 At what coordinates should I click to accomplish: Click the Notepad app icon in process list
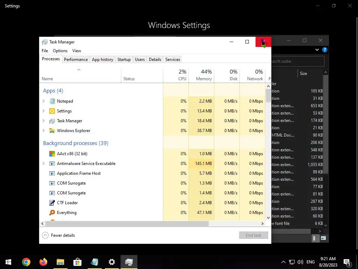coord(52,101)
